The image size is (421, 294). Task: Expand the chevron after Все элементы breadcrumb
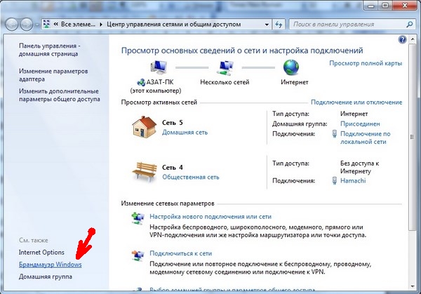click(101, 24)
